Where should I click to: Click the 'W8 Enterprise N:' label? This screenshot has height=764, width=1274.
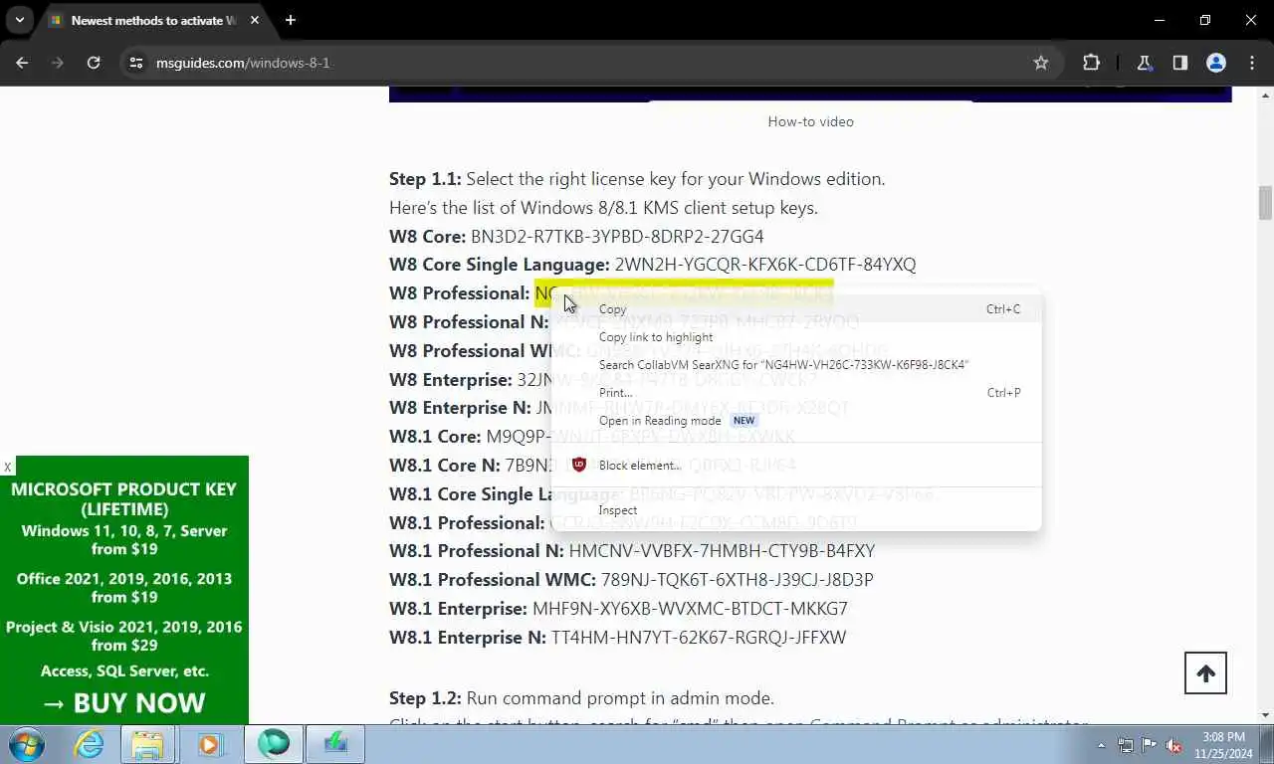(460, 408)
